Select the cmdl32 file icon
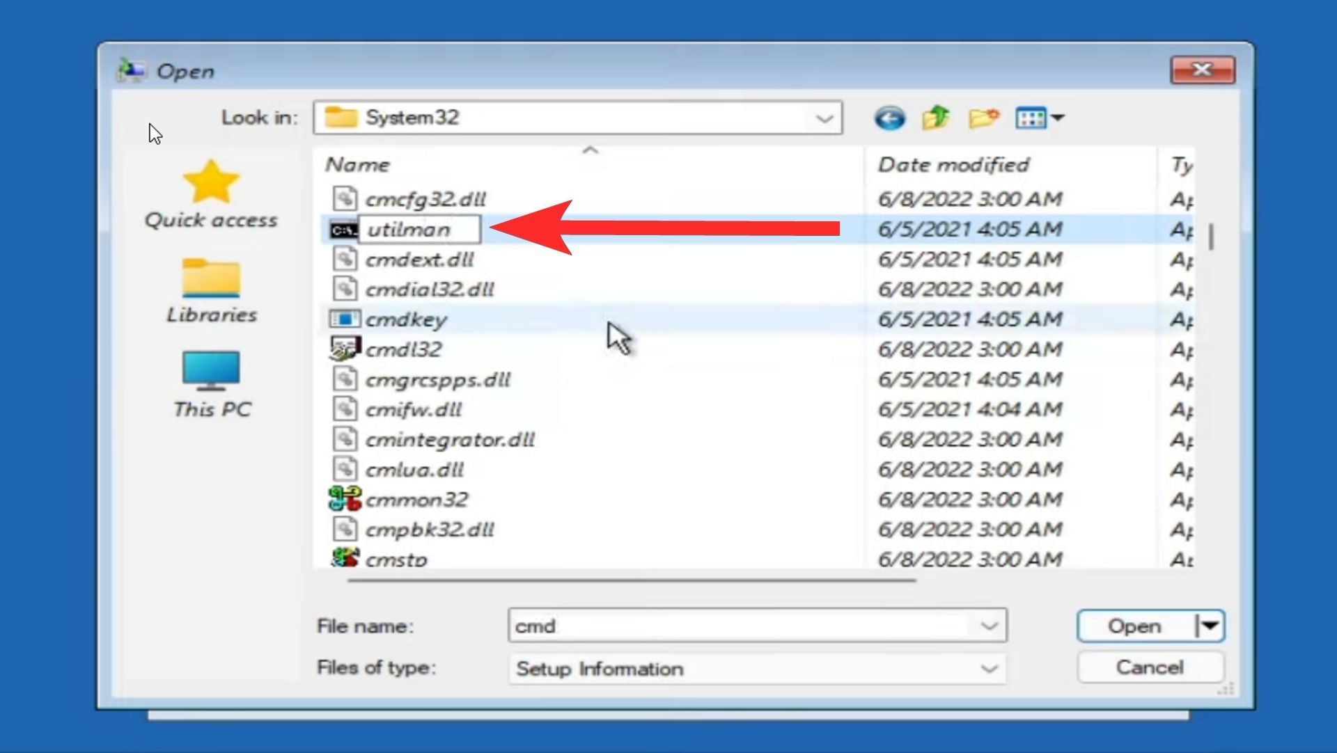This screenshot has width=1337, height=753. click(345, 349)
